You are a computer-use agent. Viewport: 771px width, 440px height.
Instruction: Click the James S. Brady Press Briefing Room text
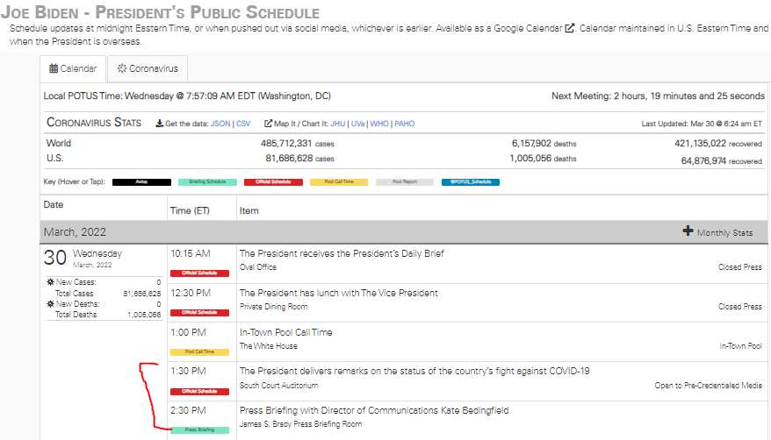point(300,424)
